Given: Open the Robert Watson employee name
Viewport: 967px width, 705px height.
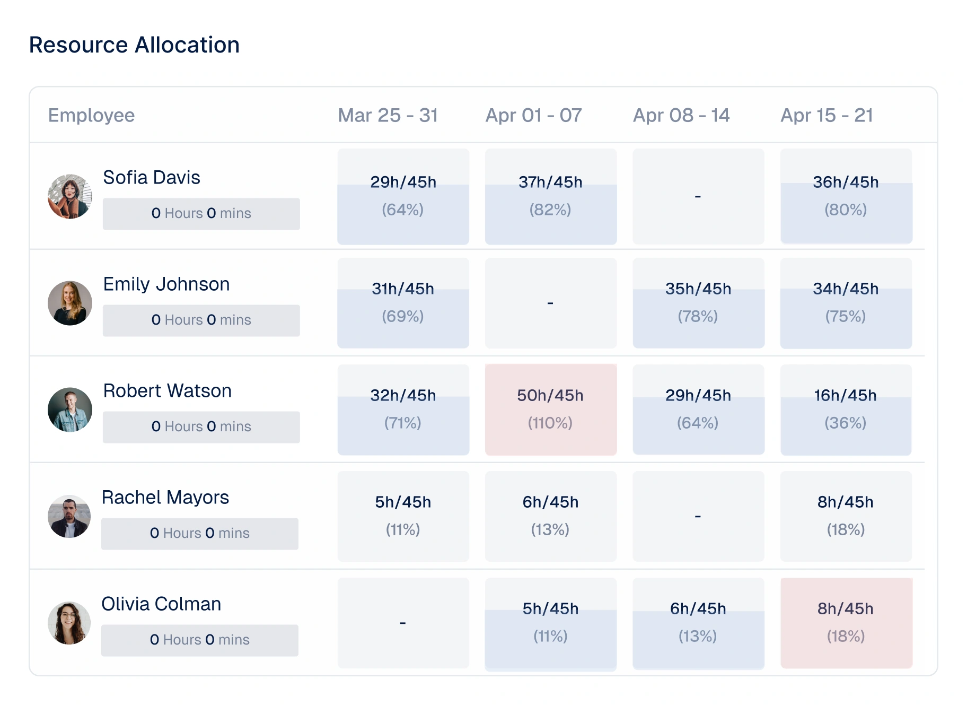Looking at the screenshot, I should pos(167,390).
